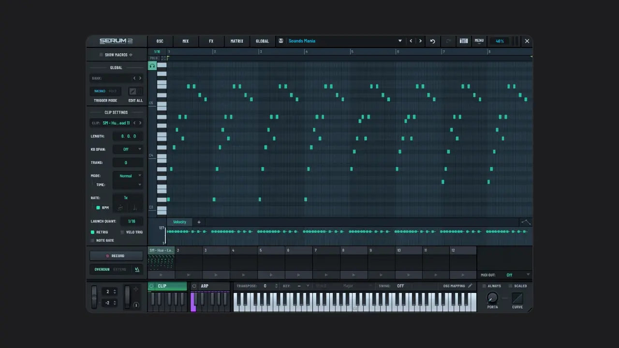The height and width of the screenshot is (348, 619).
Task: Switch to the OSC tab
Action: coord(160,41)
